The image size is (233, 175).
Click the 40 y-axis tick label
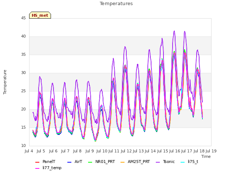pos(23,36)
